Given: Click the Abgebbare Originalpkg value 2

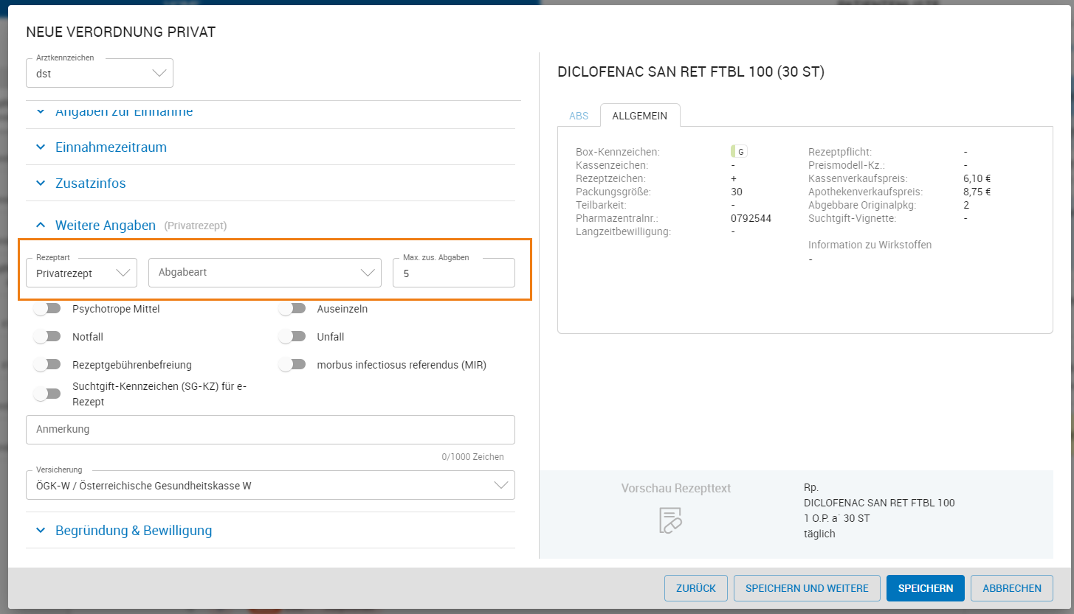Looking at the screenshot, I should [x=966, y=205].
